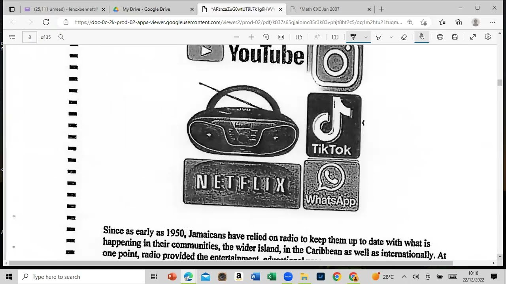Open the find-in-document search icon
This screenshot has width=506, height=284.
pos(61,37)
